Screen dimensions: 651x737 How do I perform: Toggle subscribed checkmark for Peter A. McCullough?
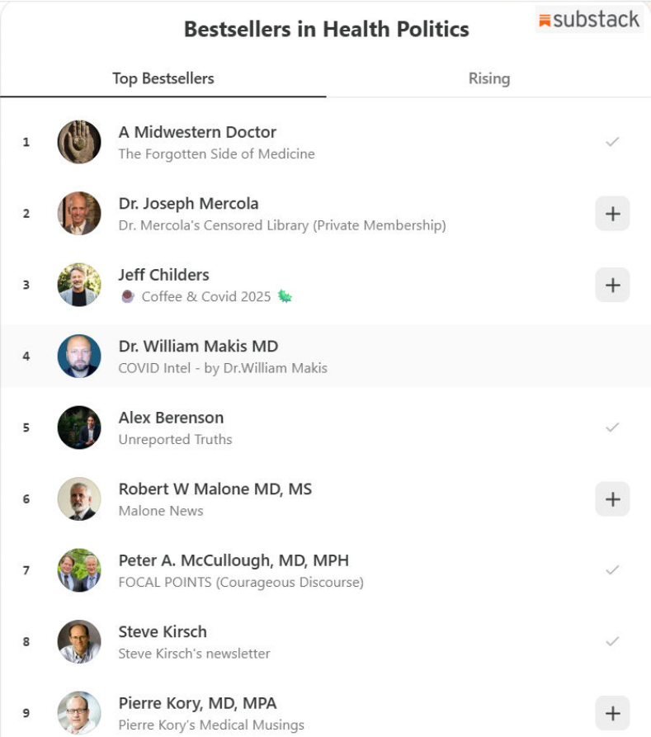pyautogui.click(x=612, y=570)
